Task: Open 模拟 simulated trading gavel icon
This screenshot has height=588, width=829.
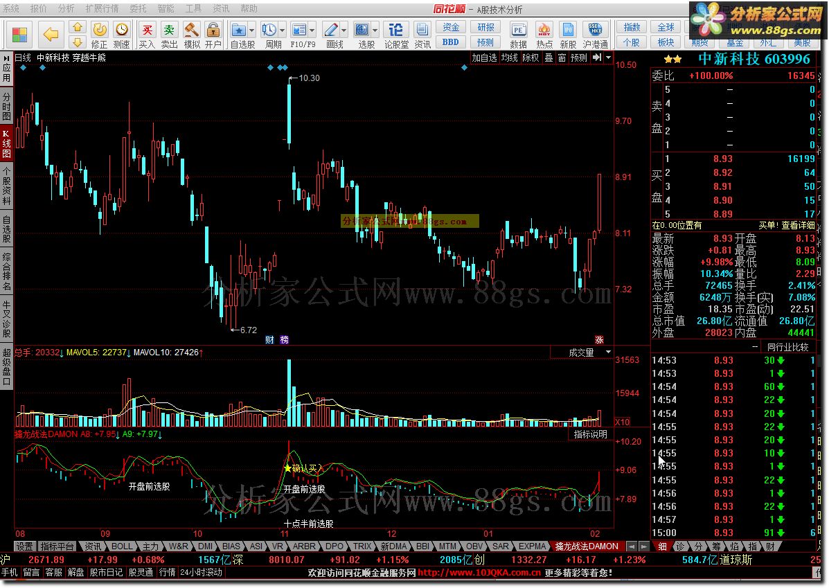Action: 191,35
